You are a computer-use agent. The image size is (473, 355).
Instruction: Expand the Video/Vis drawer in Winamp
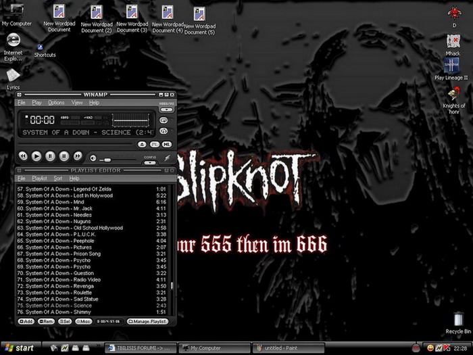coord(166,110)
